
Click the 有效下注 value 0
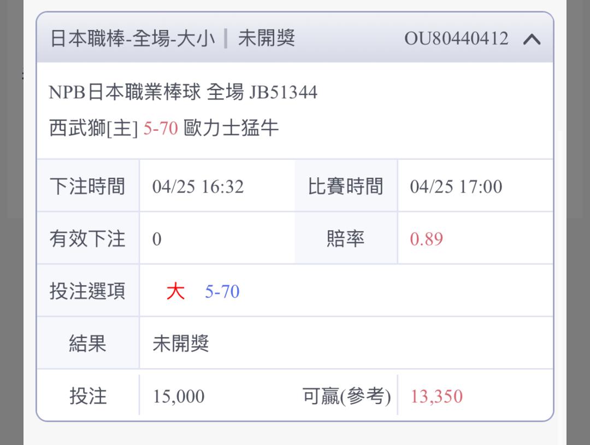click(157, 239)
